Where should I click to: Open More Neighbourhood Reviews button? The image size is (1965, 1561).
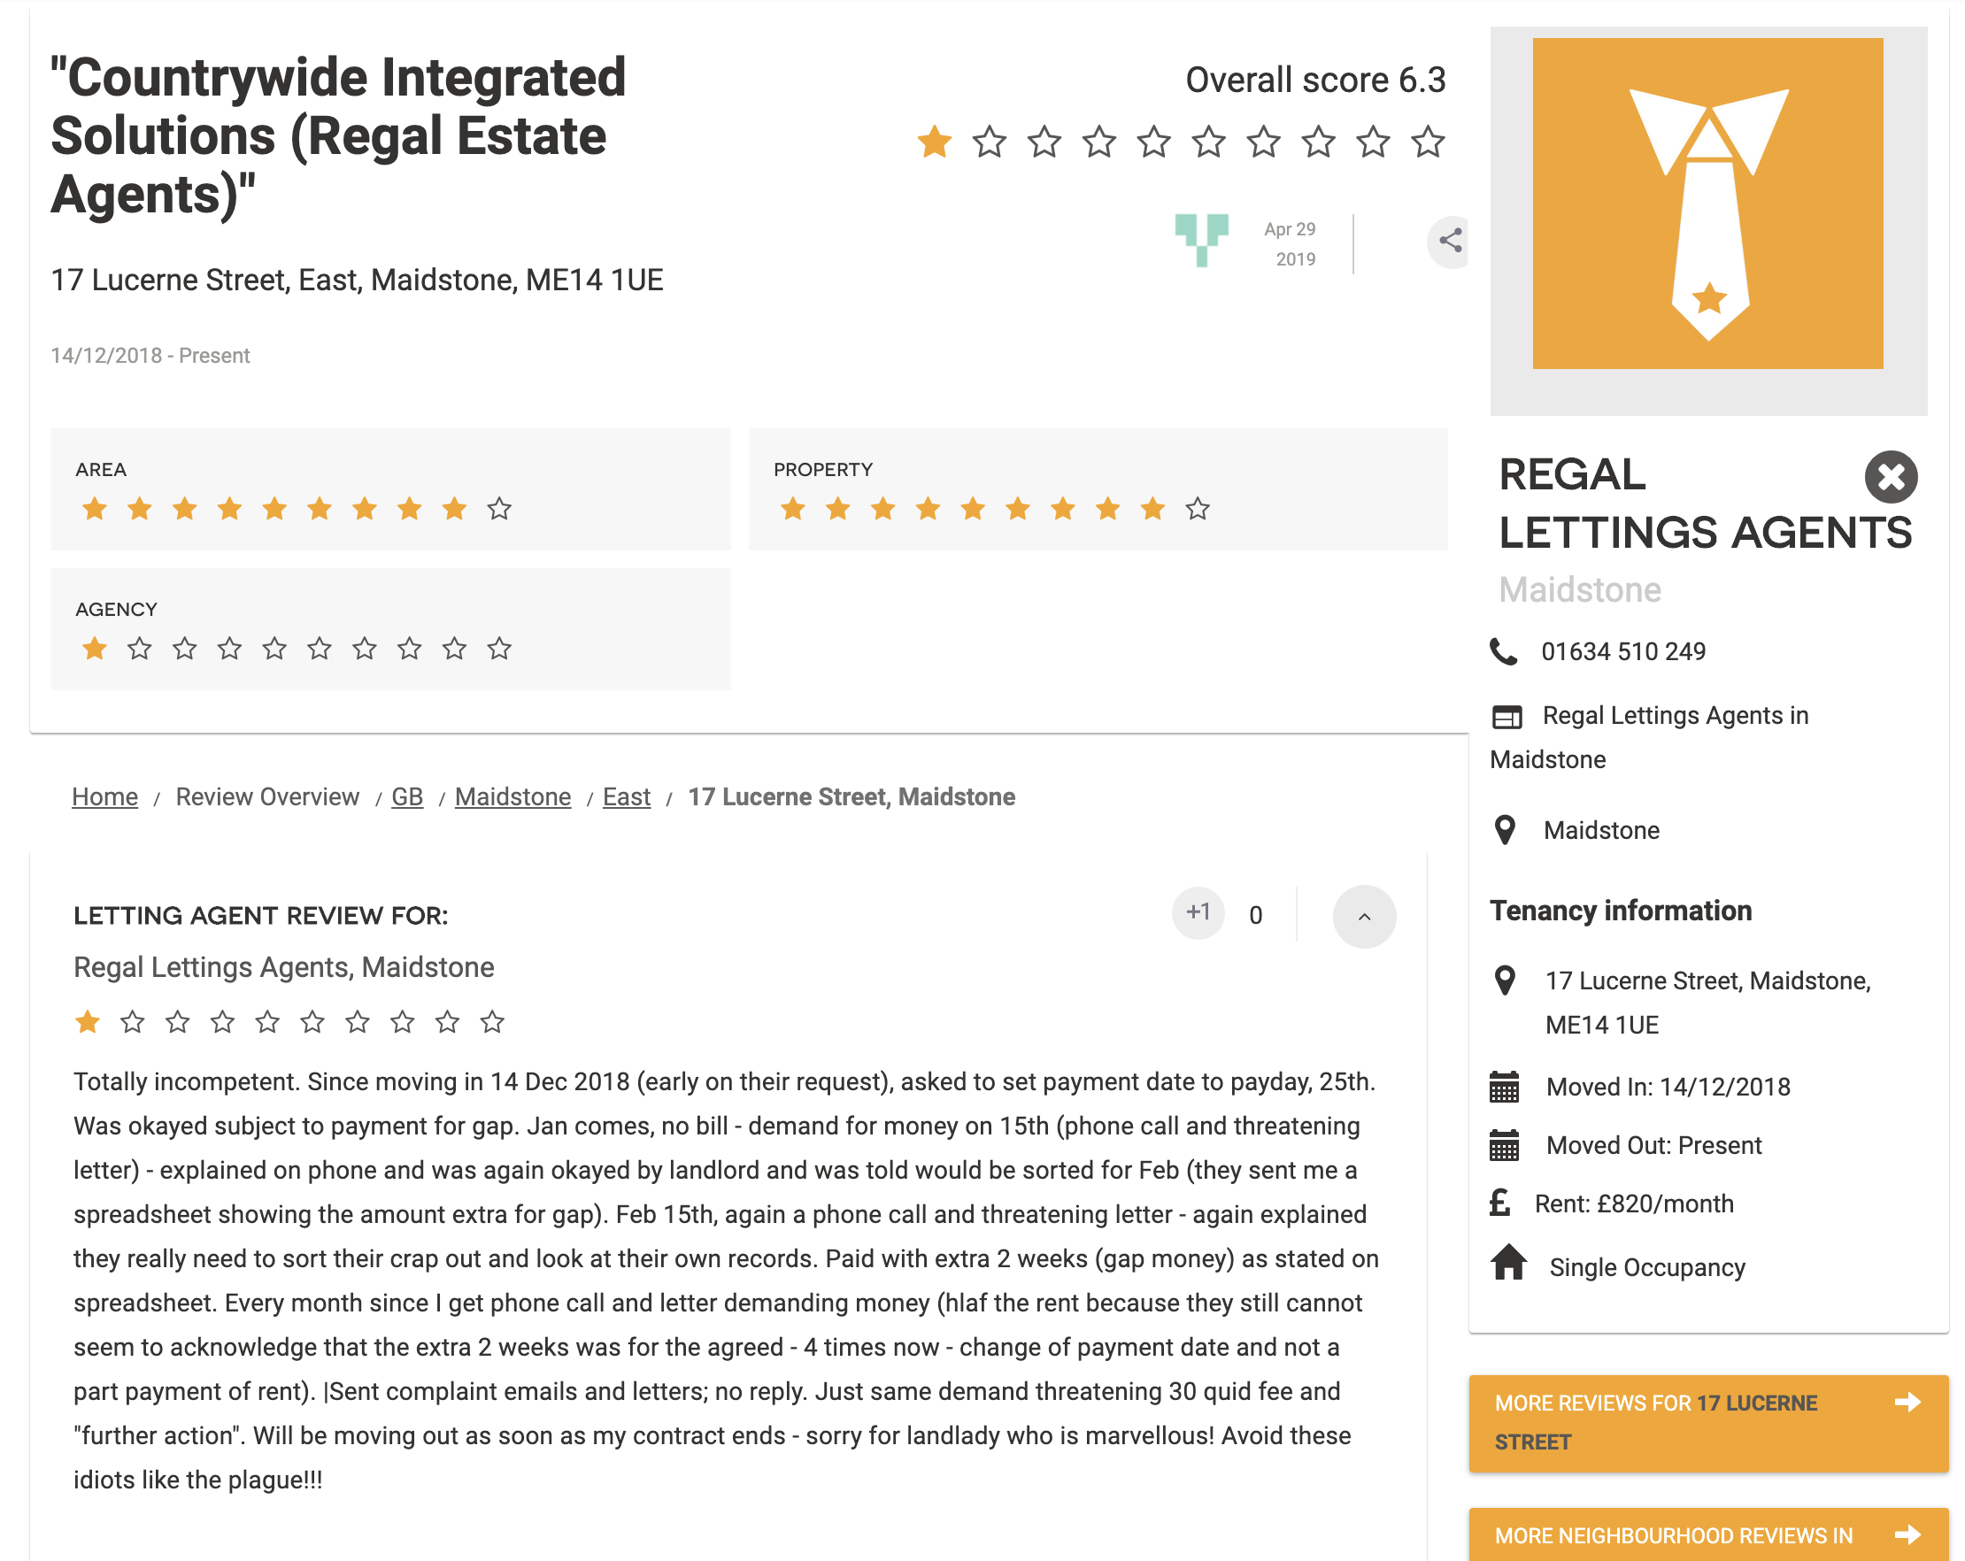click(x=1707, y=1535)
